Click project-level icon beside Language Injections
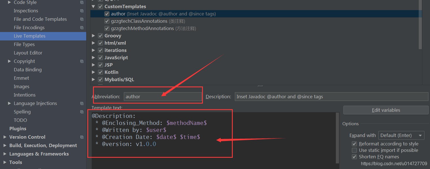 82,104
